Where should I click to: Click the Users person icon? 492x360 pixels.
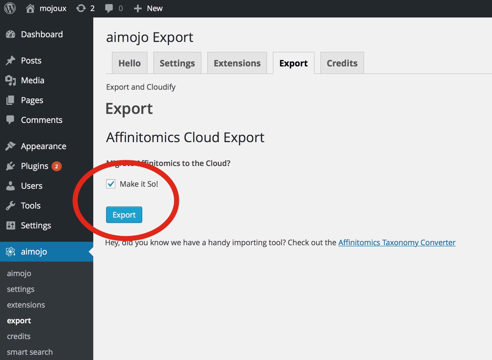[10, 186]
